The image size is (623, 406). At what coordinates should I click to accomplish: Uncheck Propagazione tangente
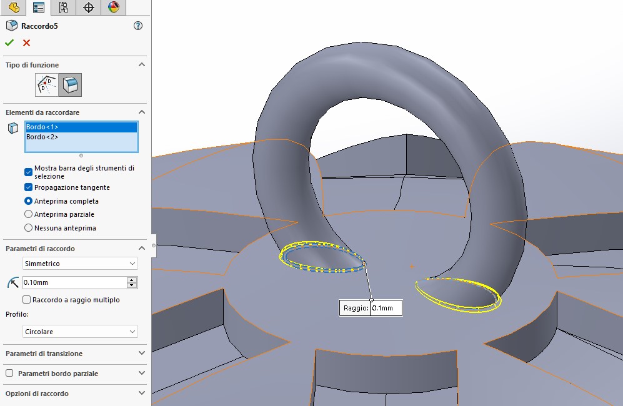(x=28, y=187)
